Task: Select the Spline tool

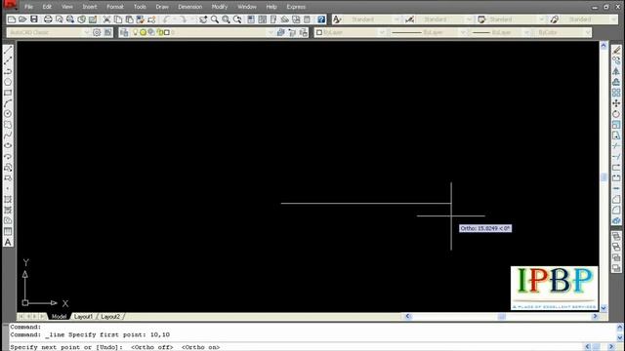Action: 8,136
